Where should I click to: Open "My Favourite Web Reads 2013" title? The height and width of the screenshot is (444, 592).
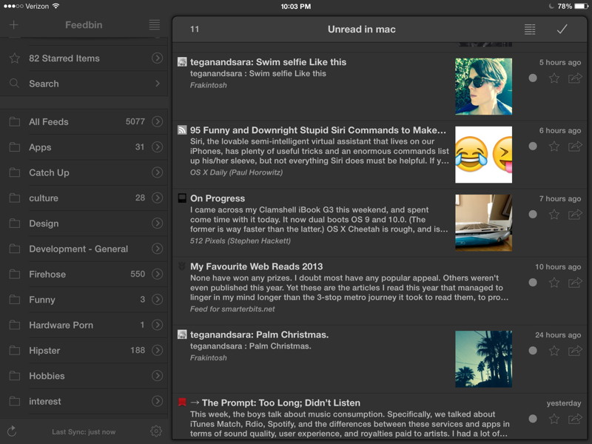tap(256, 266)
